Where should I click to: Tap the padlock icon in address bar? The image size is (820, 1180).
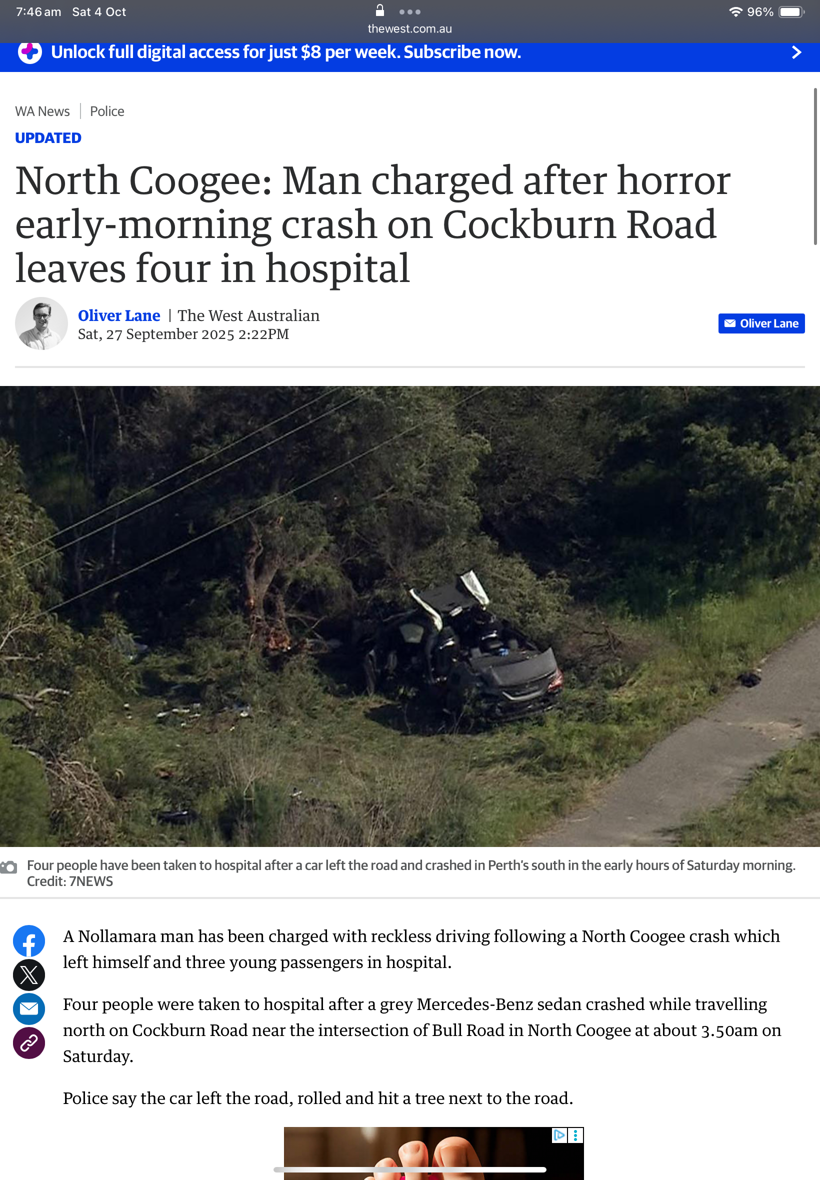[379, 10]
